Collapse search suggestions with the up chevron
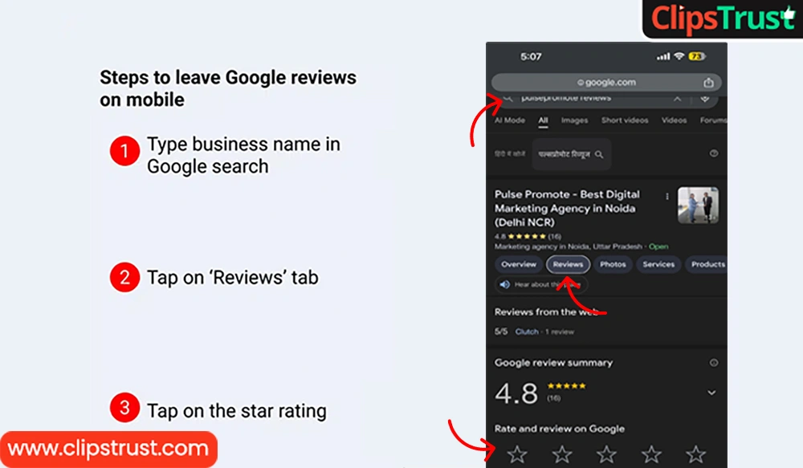 point(678,98)
